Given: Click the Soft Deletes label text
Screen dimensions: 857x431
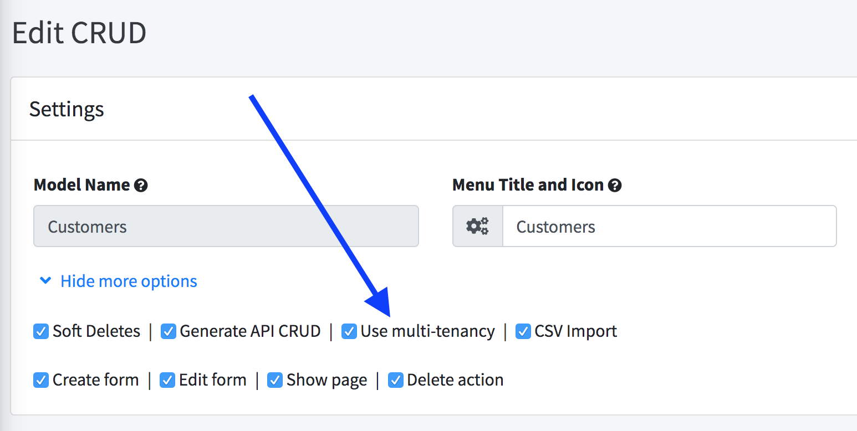Looking at the screenshot, I should 96,331.
